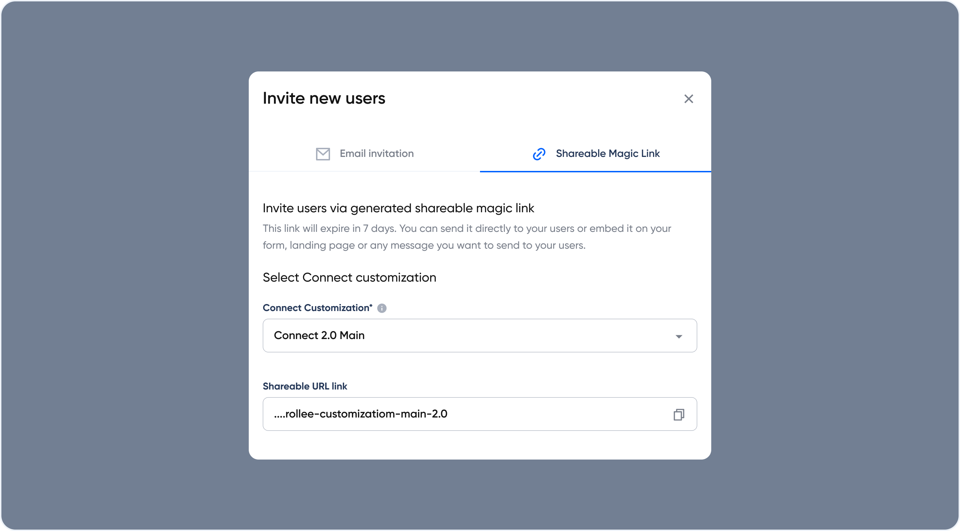Close the Invite new users dialog
960x531 pixels.
[688, 99]
